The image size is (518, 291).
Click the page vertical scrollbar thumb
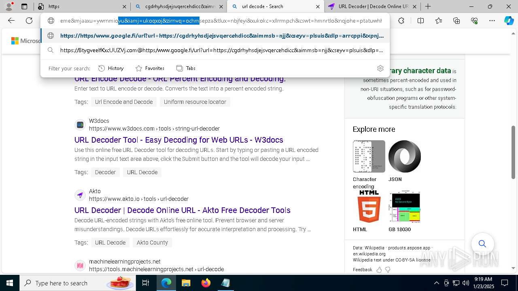click(x=514, y=152)
